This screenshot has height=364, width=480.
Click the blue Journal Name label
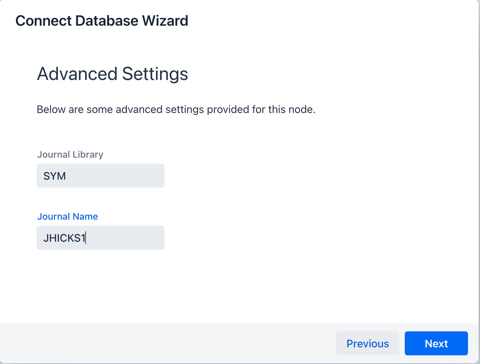click(x=68, y=217)
